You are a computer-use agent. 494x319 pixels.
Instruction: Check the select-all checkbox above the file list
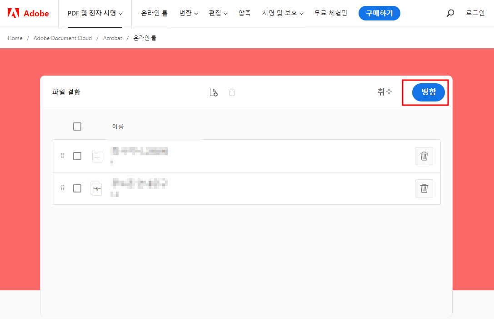point(77,126)
